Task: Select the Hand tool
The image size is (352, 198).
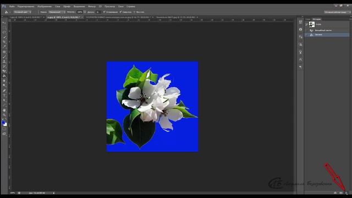Action: [x=4, y=110]
